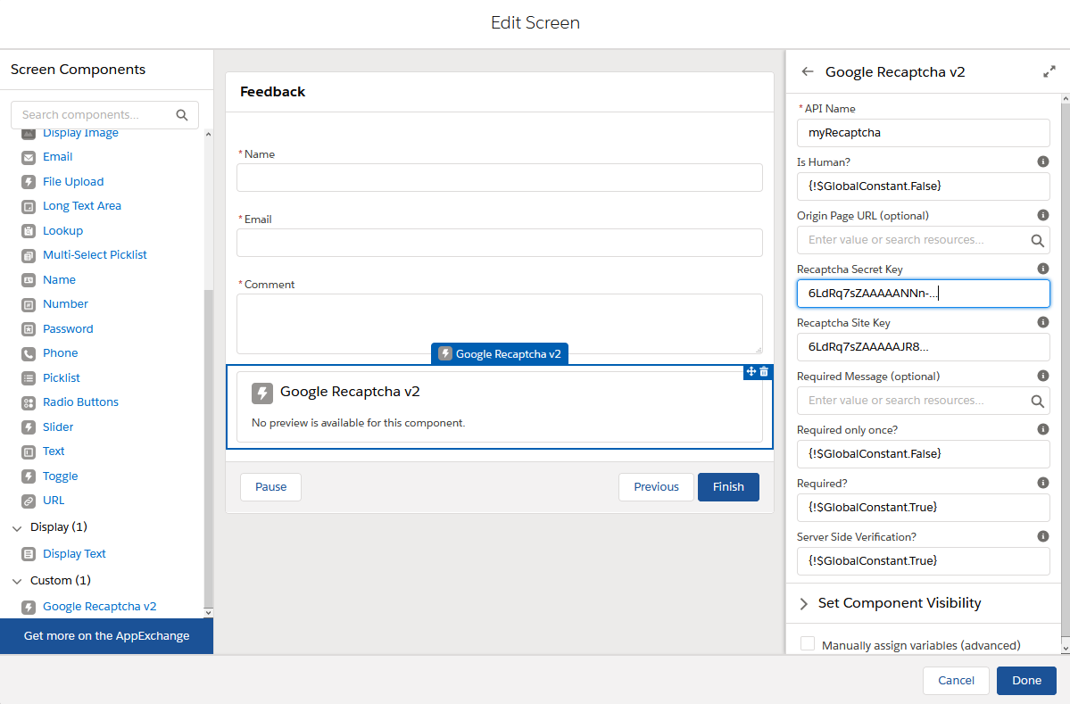
Task: Click the Recaptcha Secret Key field
Action: pyautogui.click(x=924, y=294)
